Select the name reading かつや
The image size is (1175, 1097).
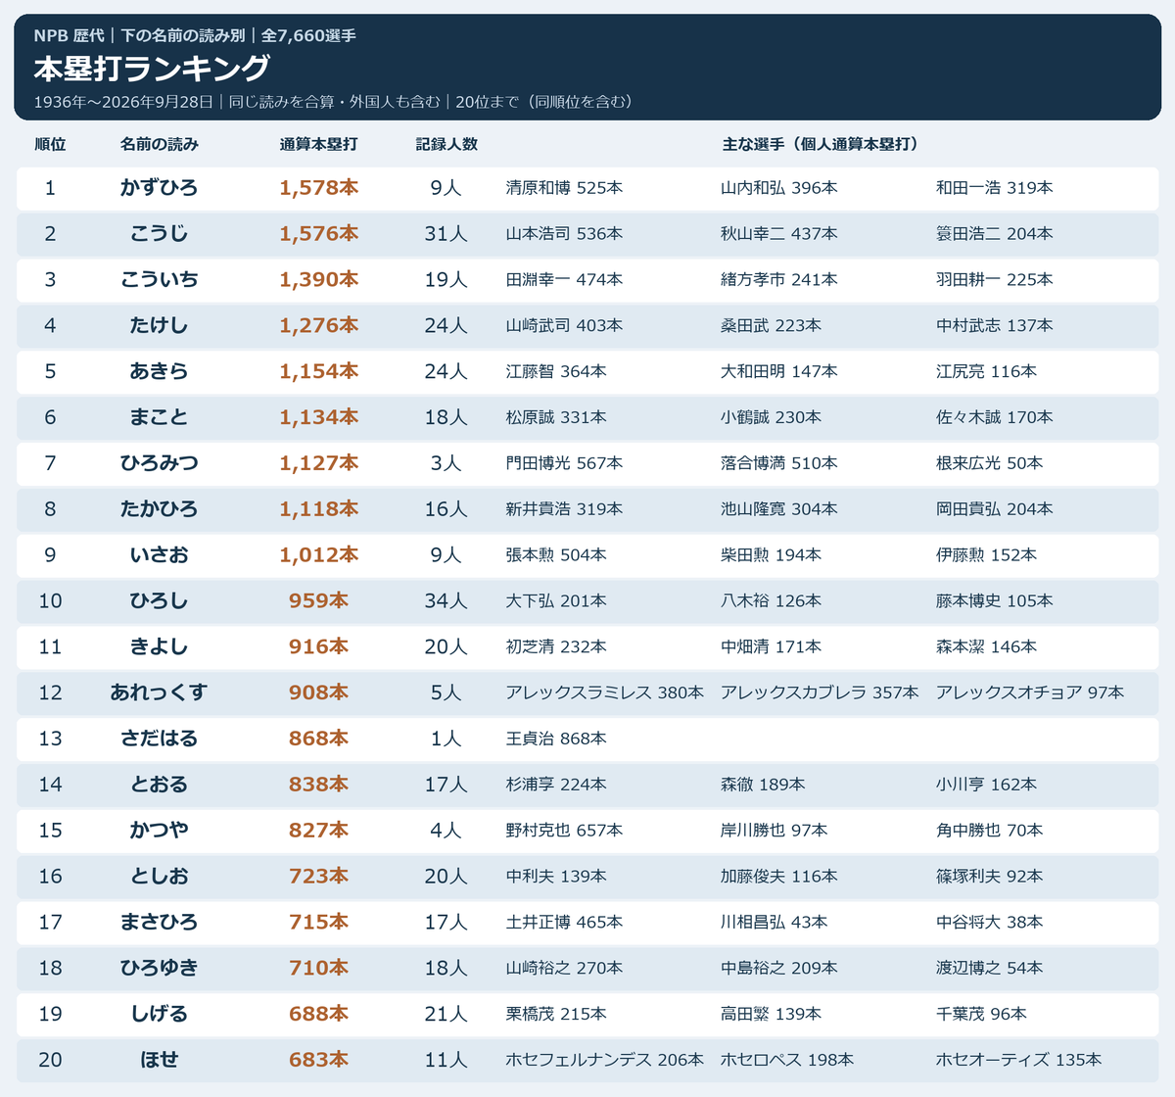coord(160,831)
